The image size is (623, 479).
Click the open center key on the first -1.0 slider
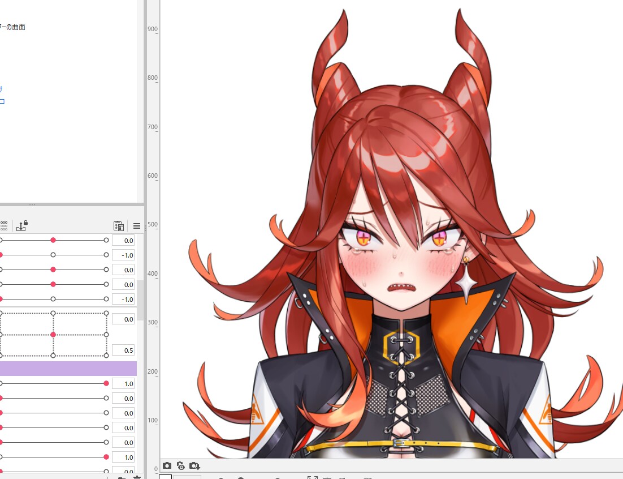(53, 255)
